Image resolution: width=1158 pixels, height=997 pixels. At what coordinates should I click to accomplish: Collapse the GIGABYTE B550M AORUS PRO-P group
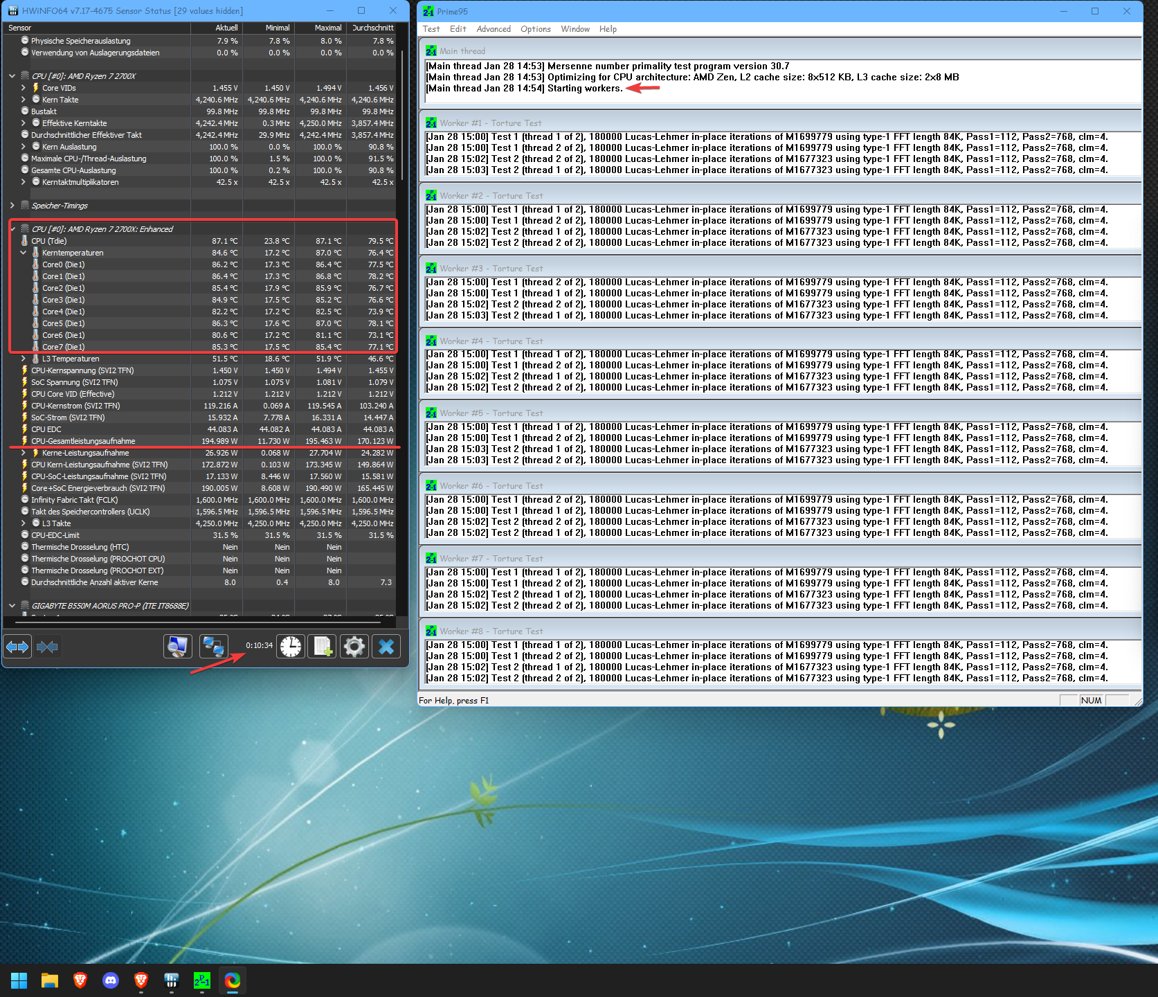tap(12, 606)
